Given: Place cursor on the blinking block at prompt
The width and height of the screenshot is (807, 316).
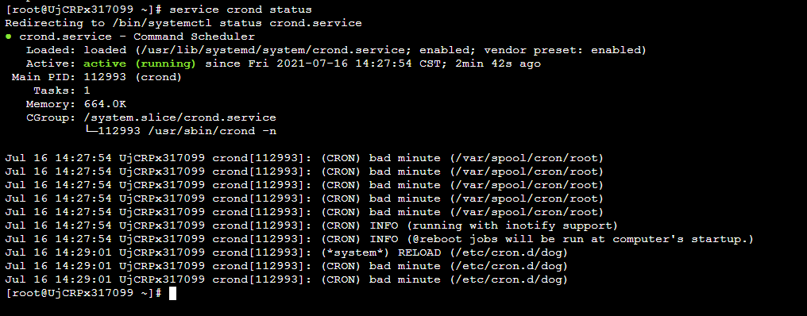Looking at the screenshot, I should click(172, 293).
